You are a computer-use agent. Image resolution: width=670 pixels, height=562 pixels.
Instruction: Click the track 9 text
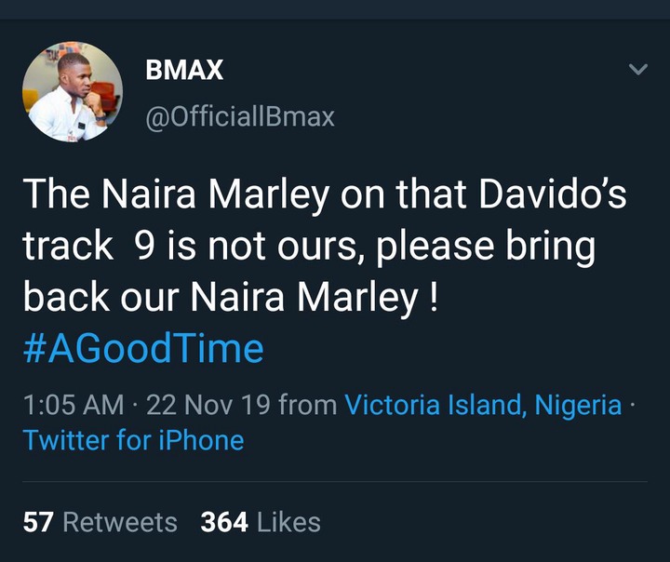[88, 247]
